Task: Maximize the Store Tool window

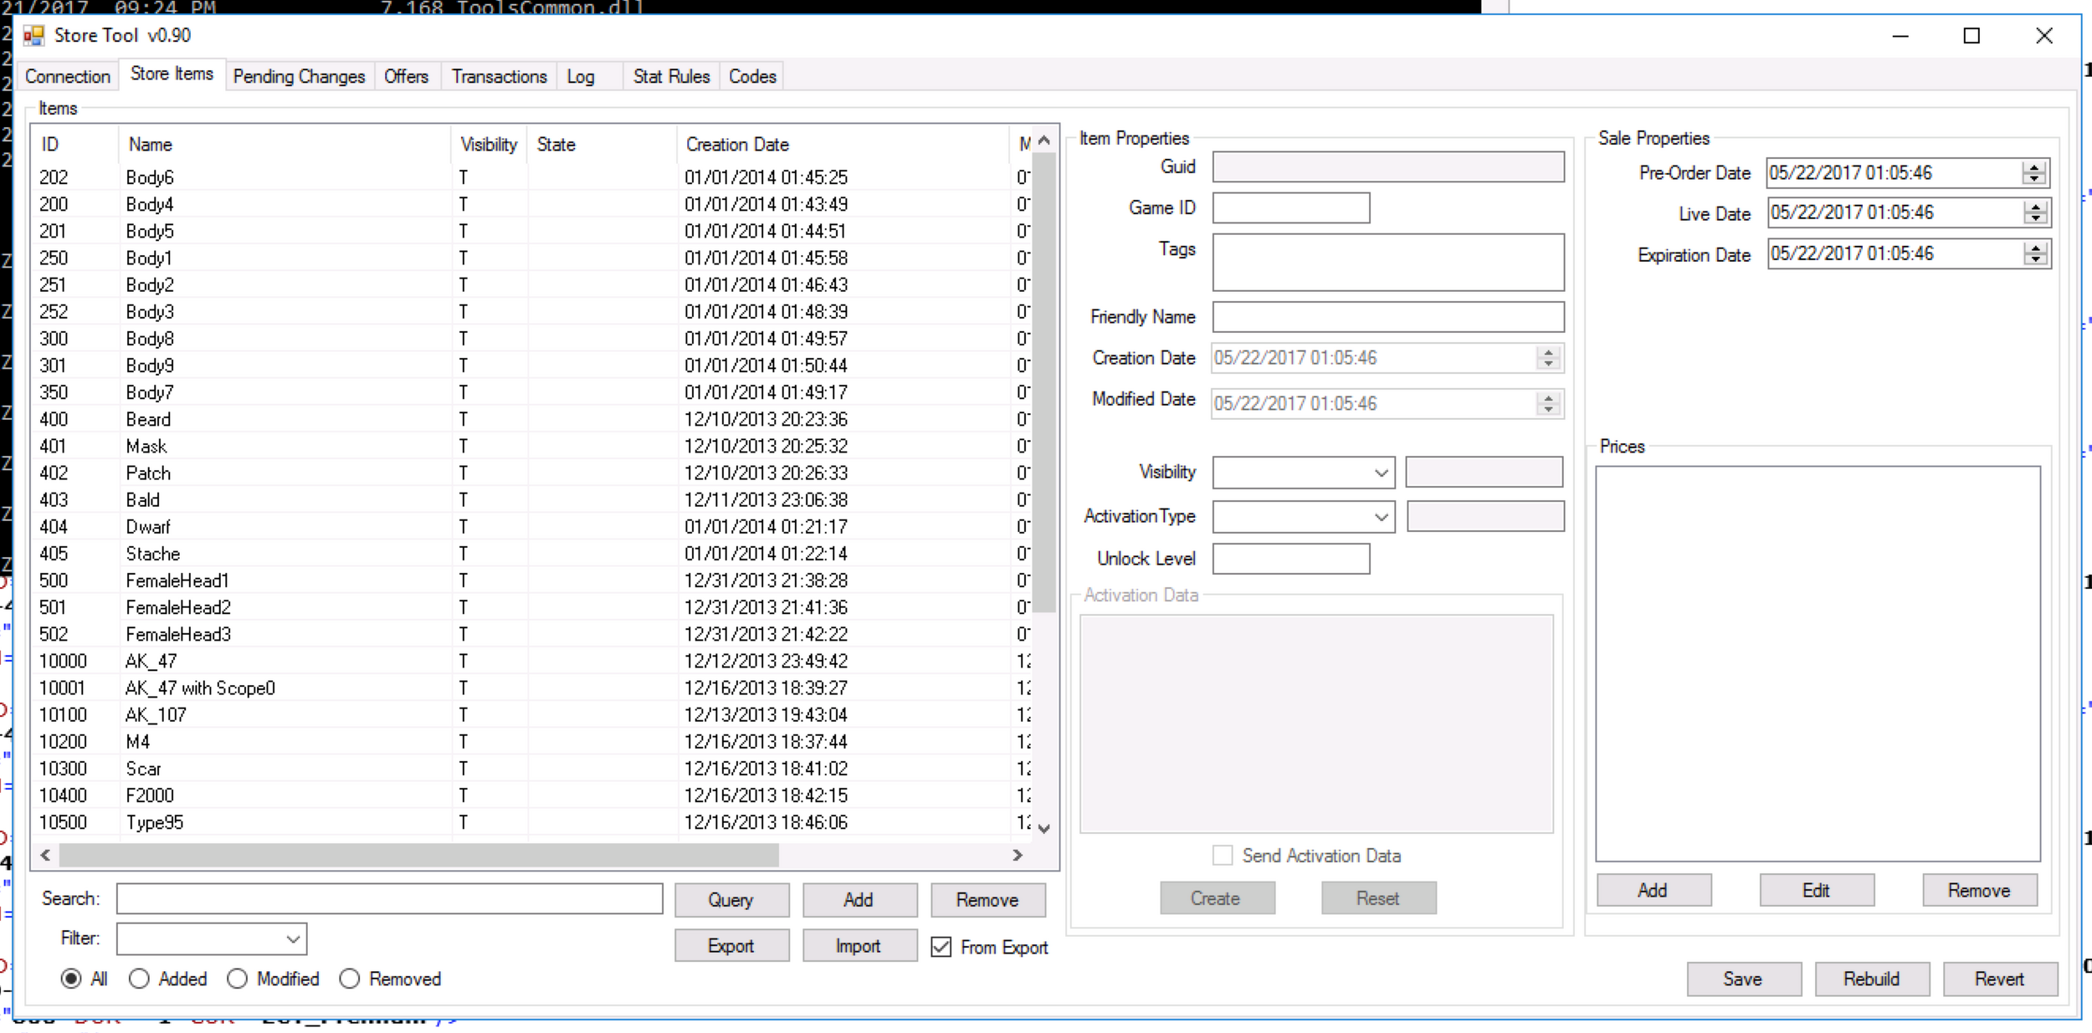Action: [1972, 36]
